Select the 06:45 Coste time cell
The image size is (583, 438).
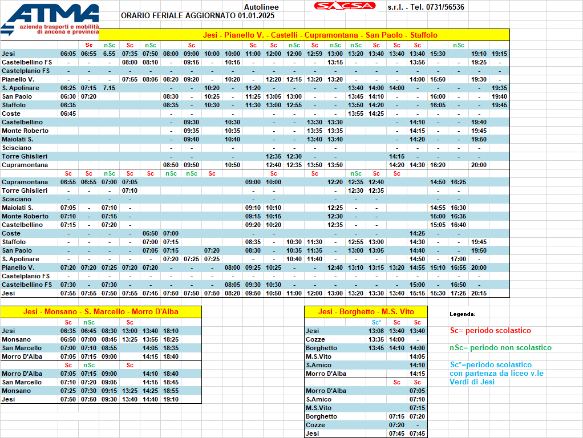click(x=68, y=113)
